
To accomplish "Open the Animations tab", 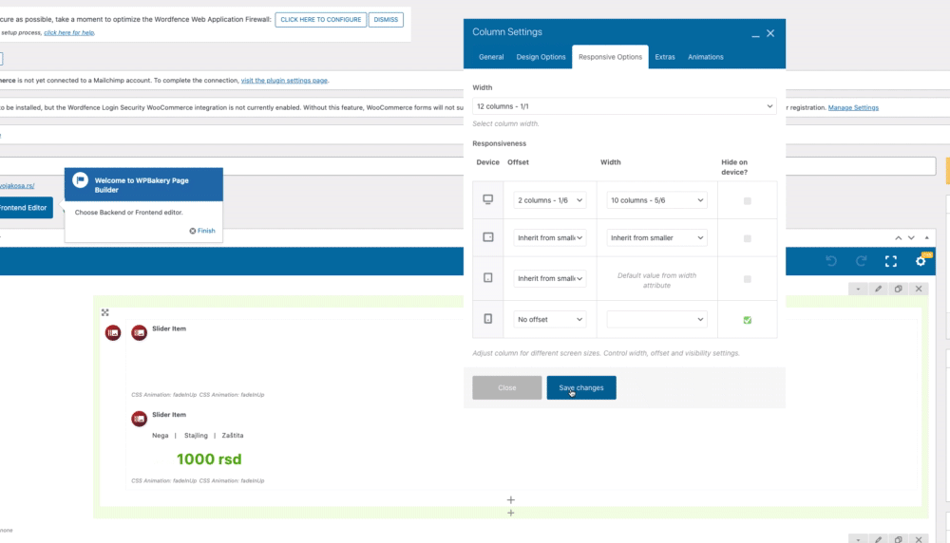I will 705,57.
